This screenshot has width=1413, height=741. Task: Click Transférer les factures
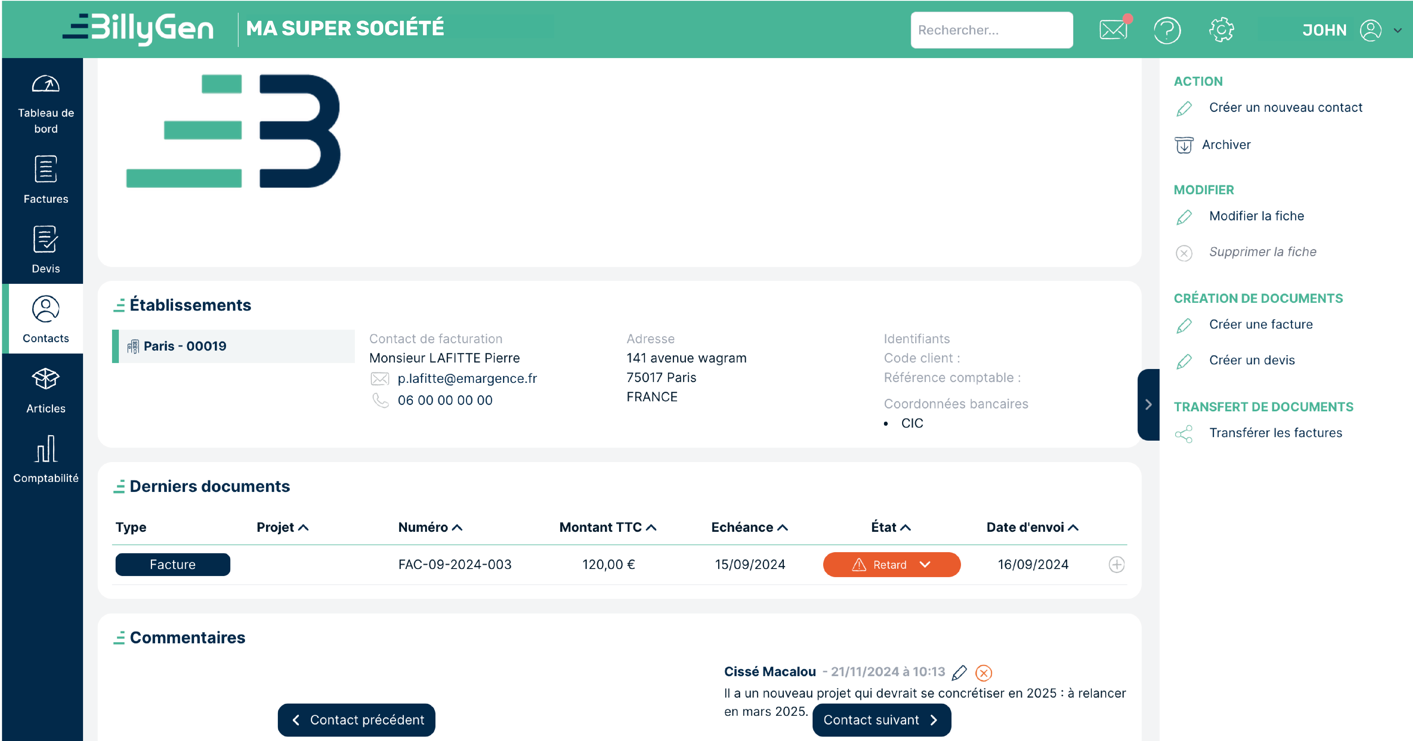tap(1275, 433)
